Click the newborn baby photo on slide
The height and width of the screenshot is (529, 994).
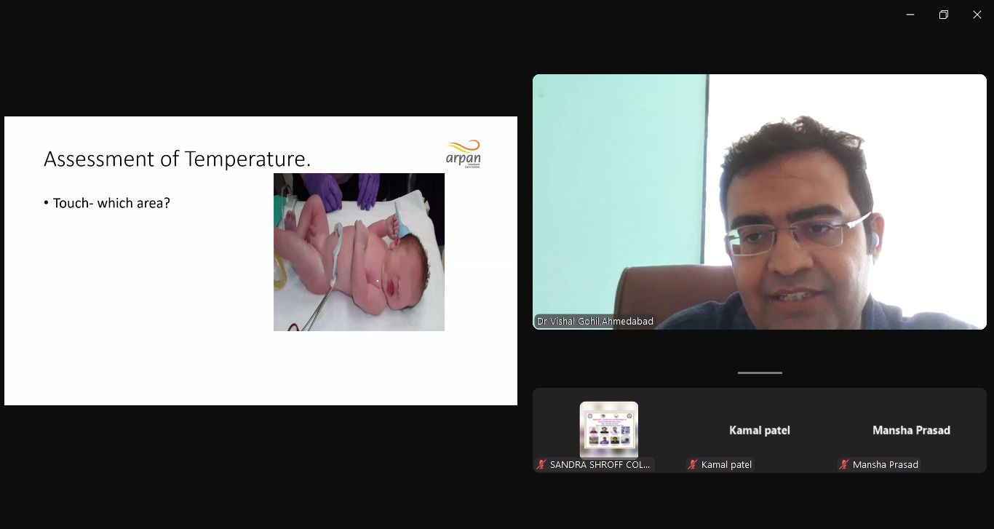pyautogui.click(x=359, y=252)
